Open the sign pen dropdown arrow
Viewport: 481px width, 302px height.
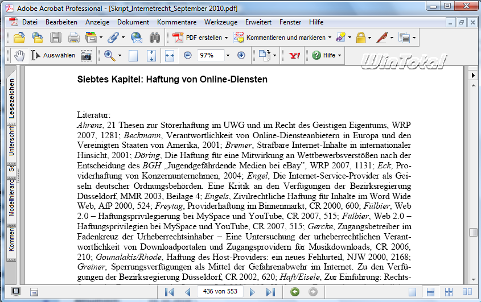(392, 38)
